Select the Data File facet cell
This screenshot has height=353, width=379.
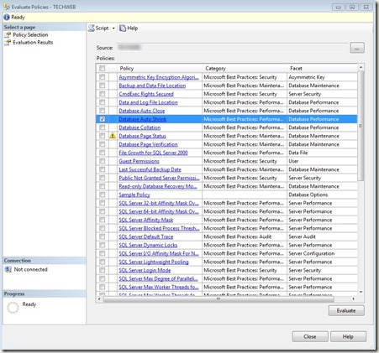point(322,153)
